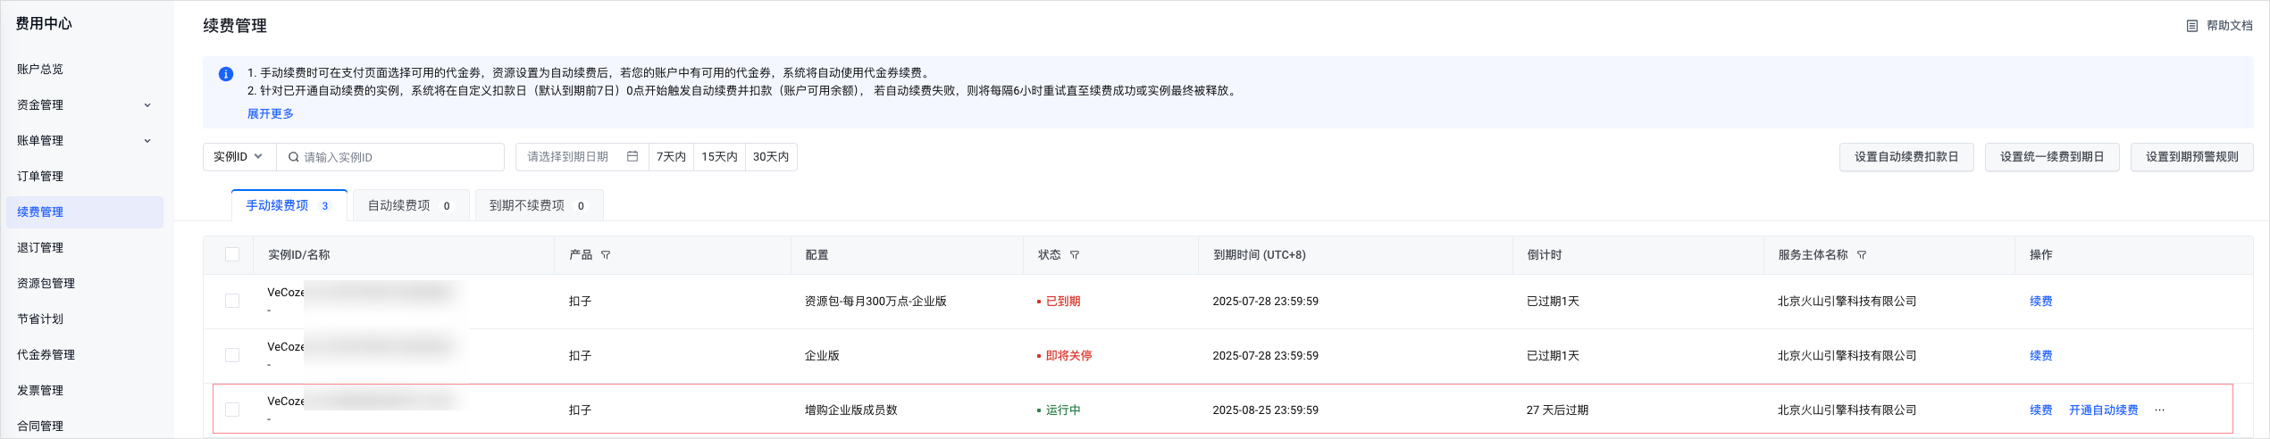Image resolution: width=2270 pixels, height=439 pixels.
Task: Click the service entity filter icon
Action: click(x=1862, y=255)
